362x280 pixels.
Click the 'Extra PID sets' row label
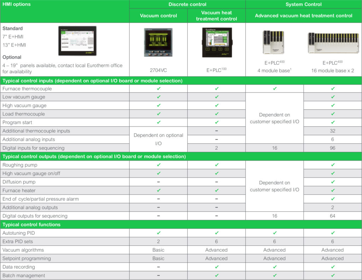coord(18,241)
